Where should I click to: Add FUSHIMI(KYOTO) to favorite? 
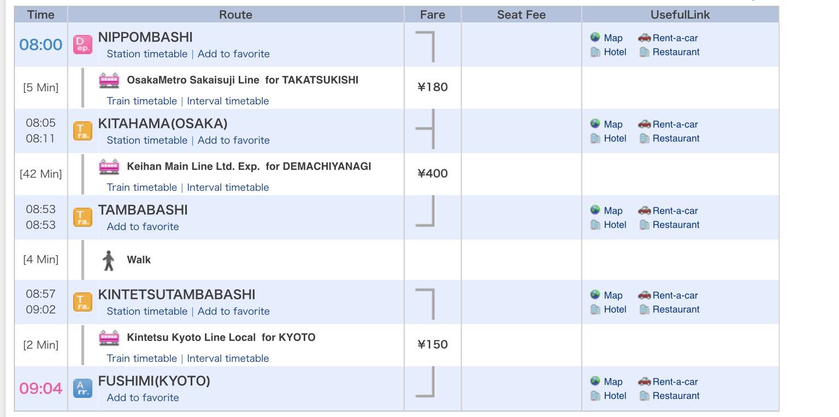click(x=143, y=397)
